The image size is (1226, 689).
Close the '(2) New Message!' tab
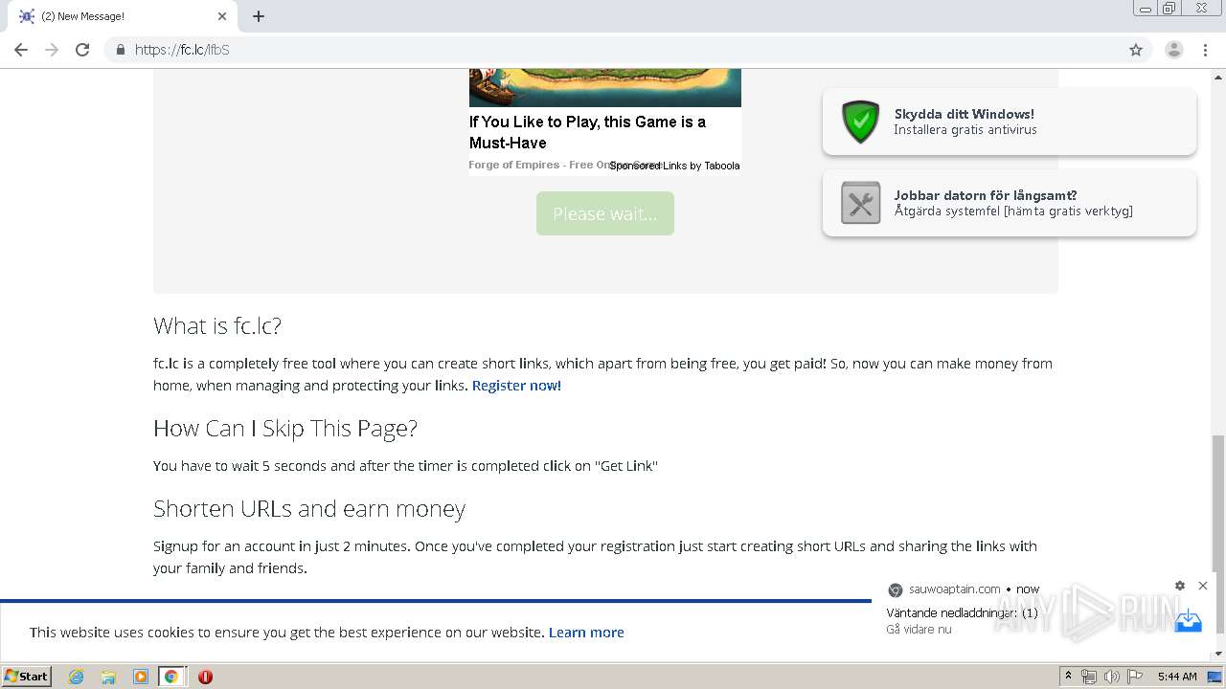pyautogui.click(x=222, y=16)
